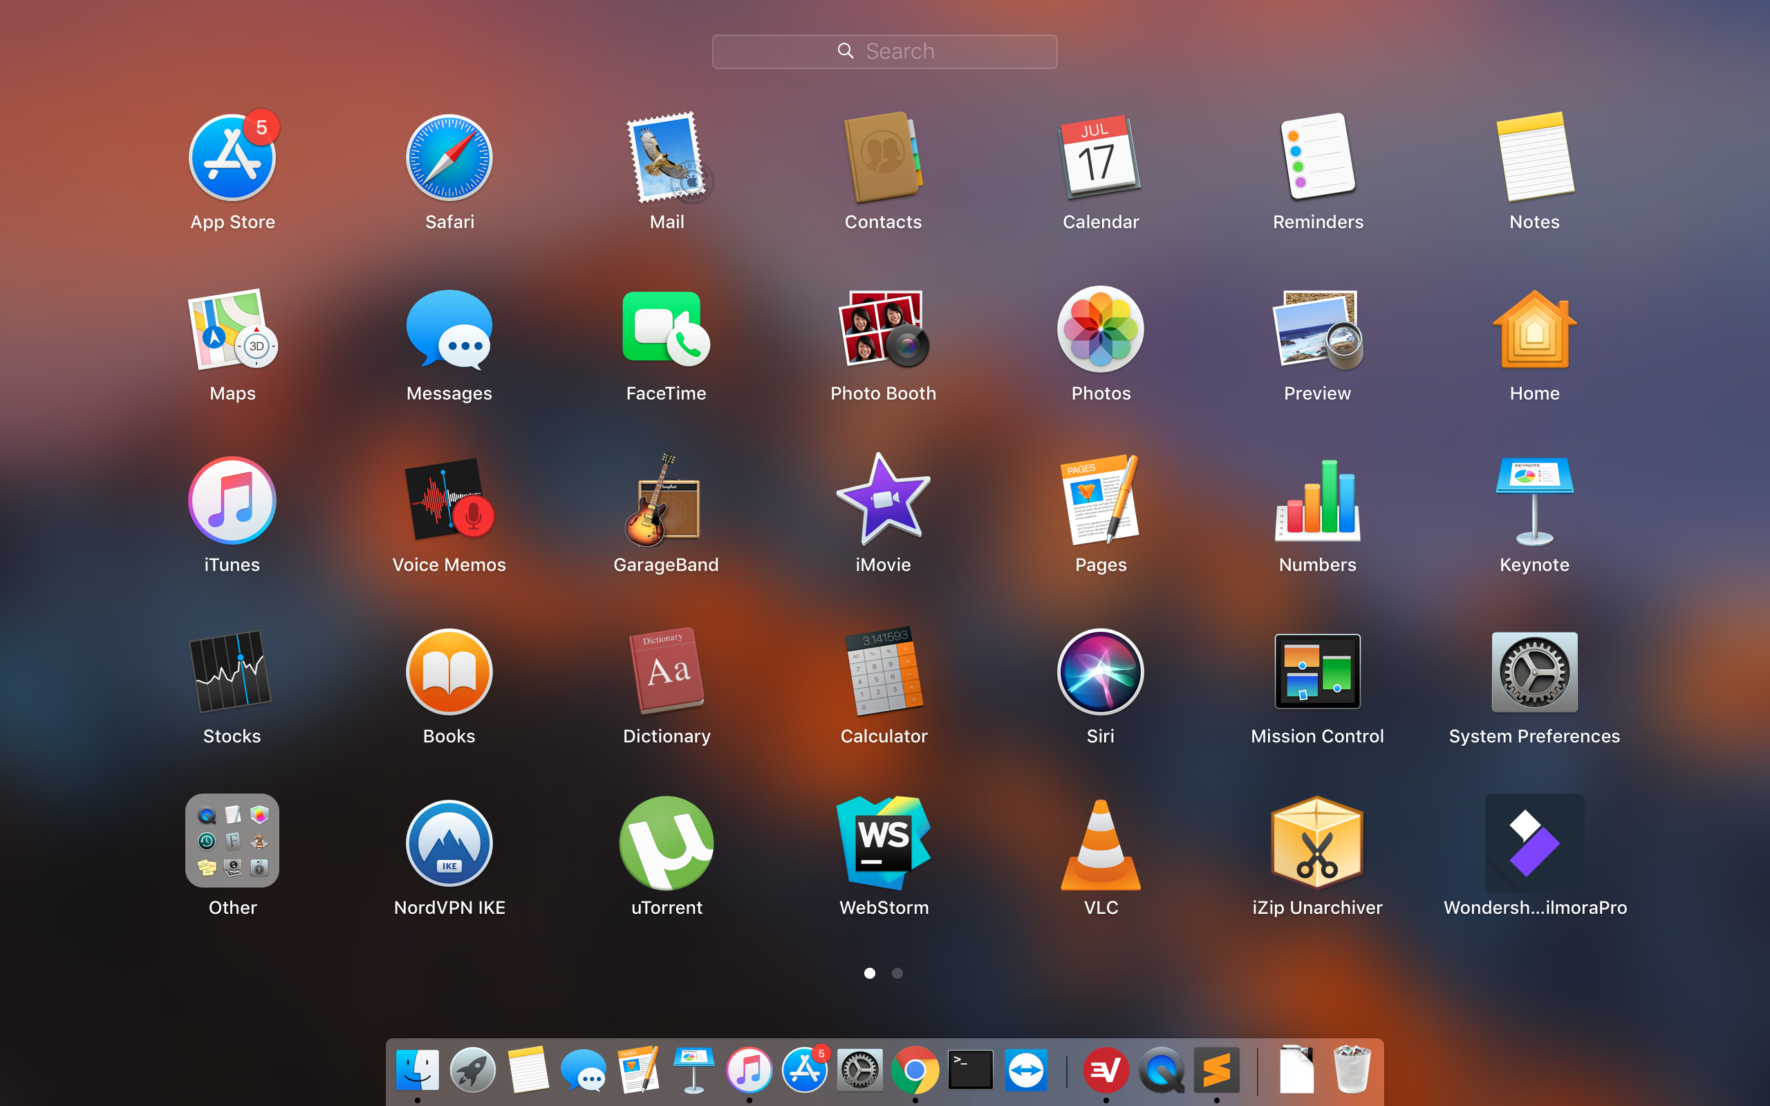Open Sublime Text from the Dock

[1217, 1069]
